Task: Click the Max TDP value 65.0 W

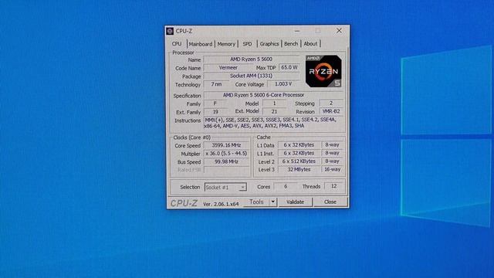Action: (289, 67)
